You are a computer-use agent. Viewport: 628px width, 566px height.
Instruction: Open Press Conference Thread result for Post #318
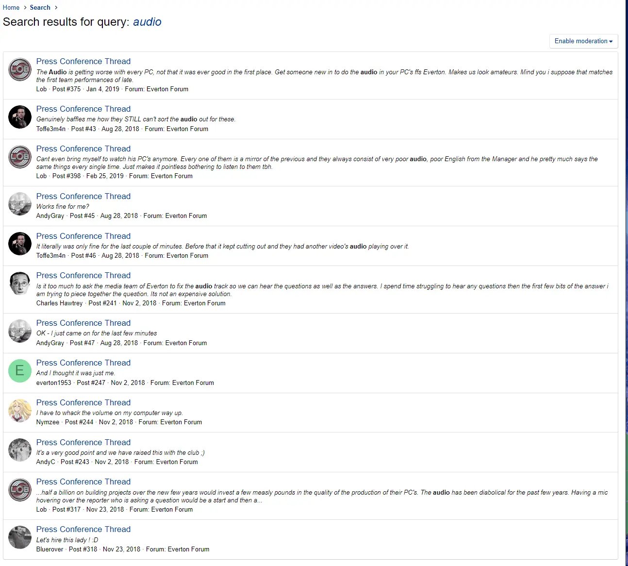pos(83,529)
